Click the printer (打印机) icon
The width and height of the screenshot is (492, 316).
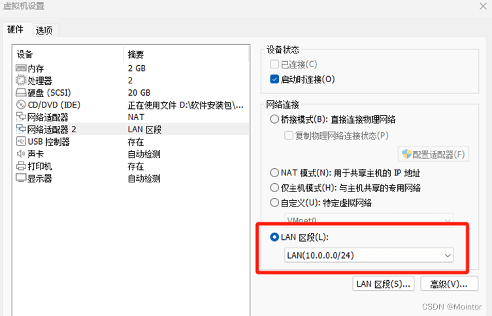[21, 167]
